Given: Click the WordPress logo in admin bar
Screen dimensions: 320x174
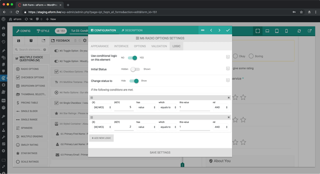Looking at the screenshot, I should tap(4, 19).
